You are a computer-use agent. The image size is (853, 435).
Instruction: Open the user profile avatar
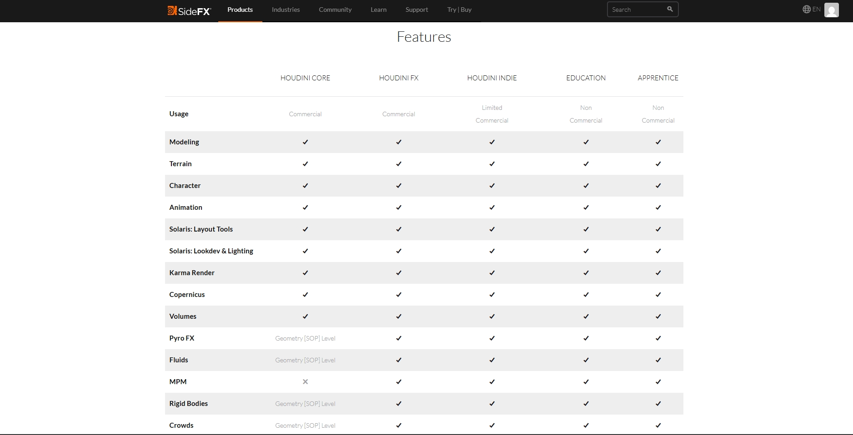click(832, 10)
